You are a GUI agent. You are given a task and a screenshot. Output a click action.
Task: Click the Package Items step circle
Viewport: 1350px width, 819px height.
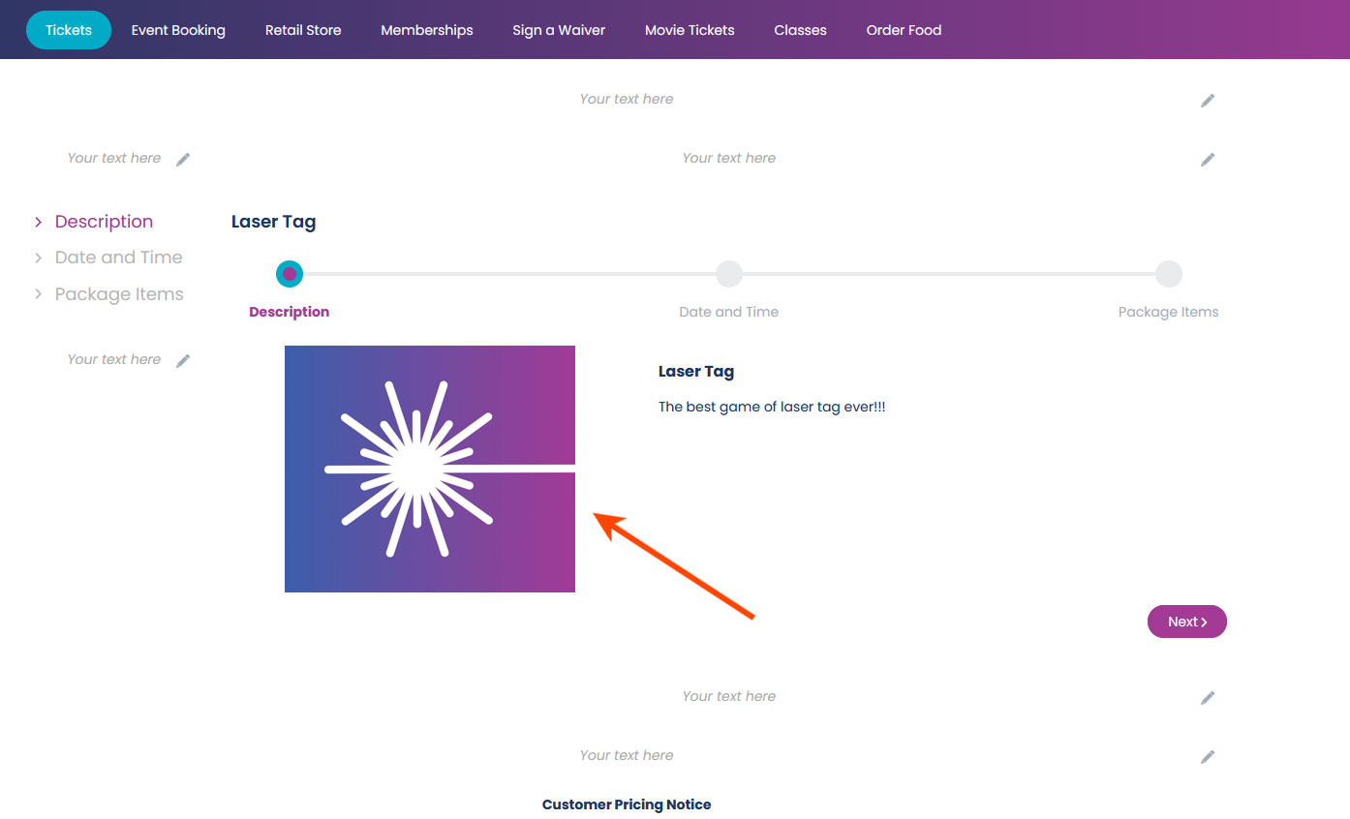click(1169, 274)
